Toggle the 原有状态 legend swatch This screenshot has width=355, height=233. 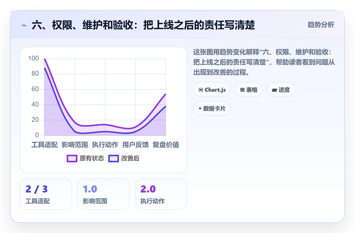72,159
